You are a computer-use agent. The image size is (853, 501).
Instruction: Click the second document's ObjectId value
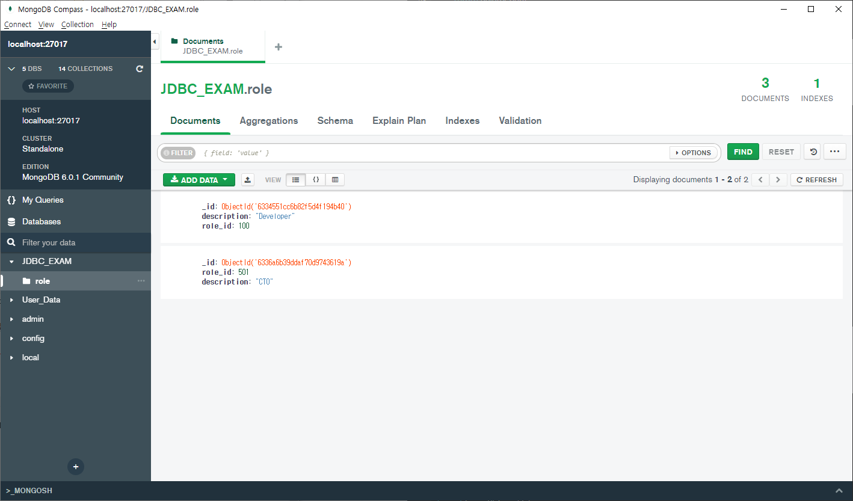[x=286, y=263]
